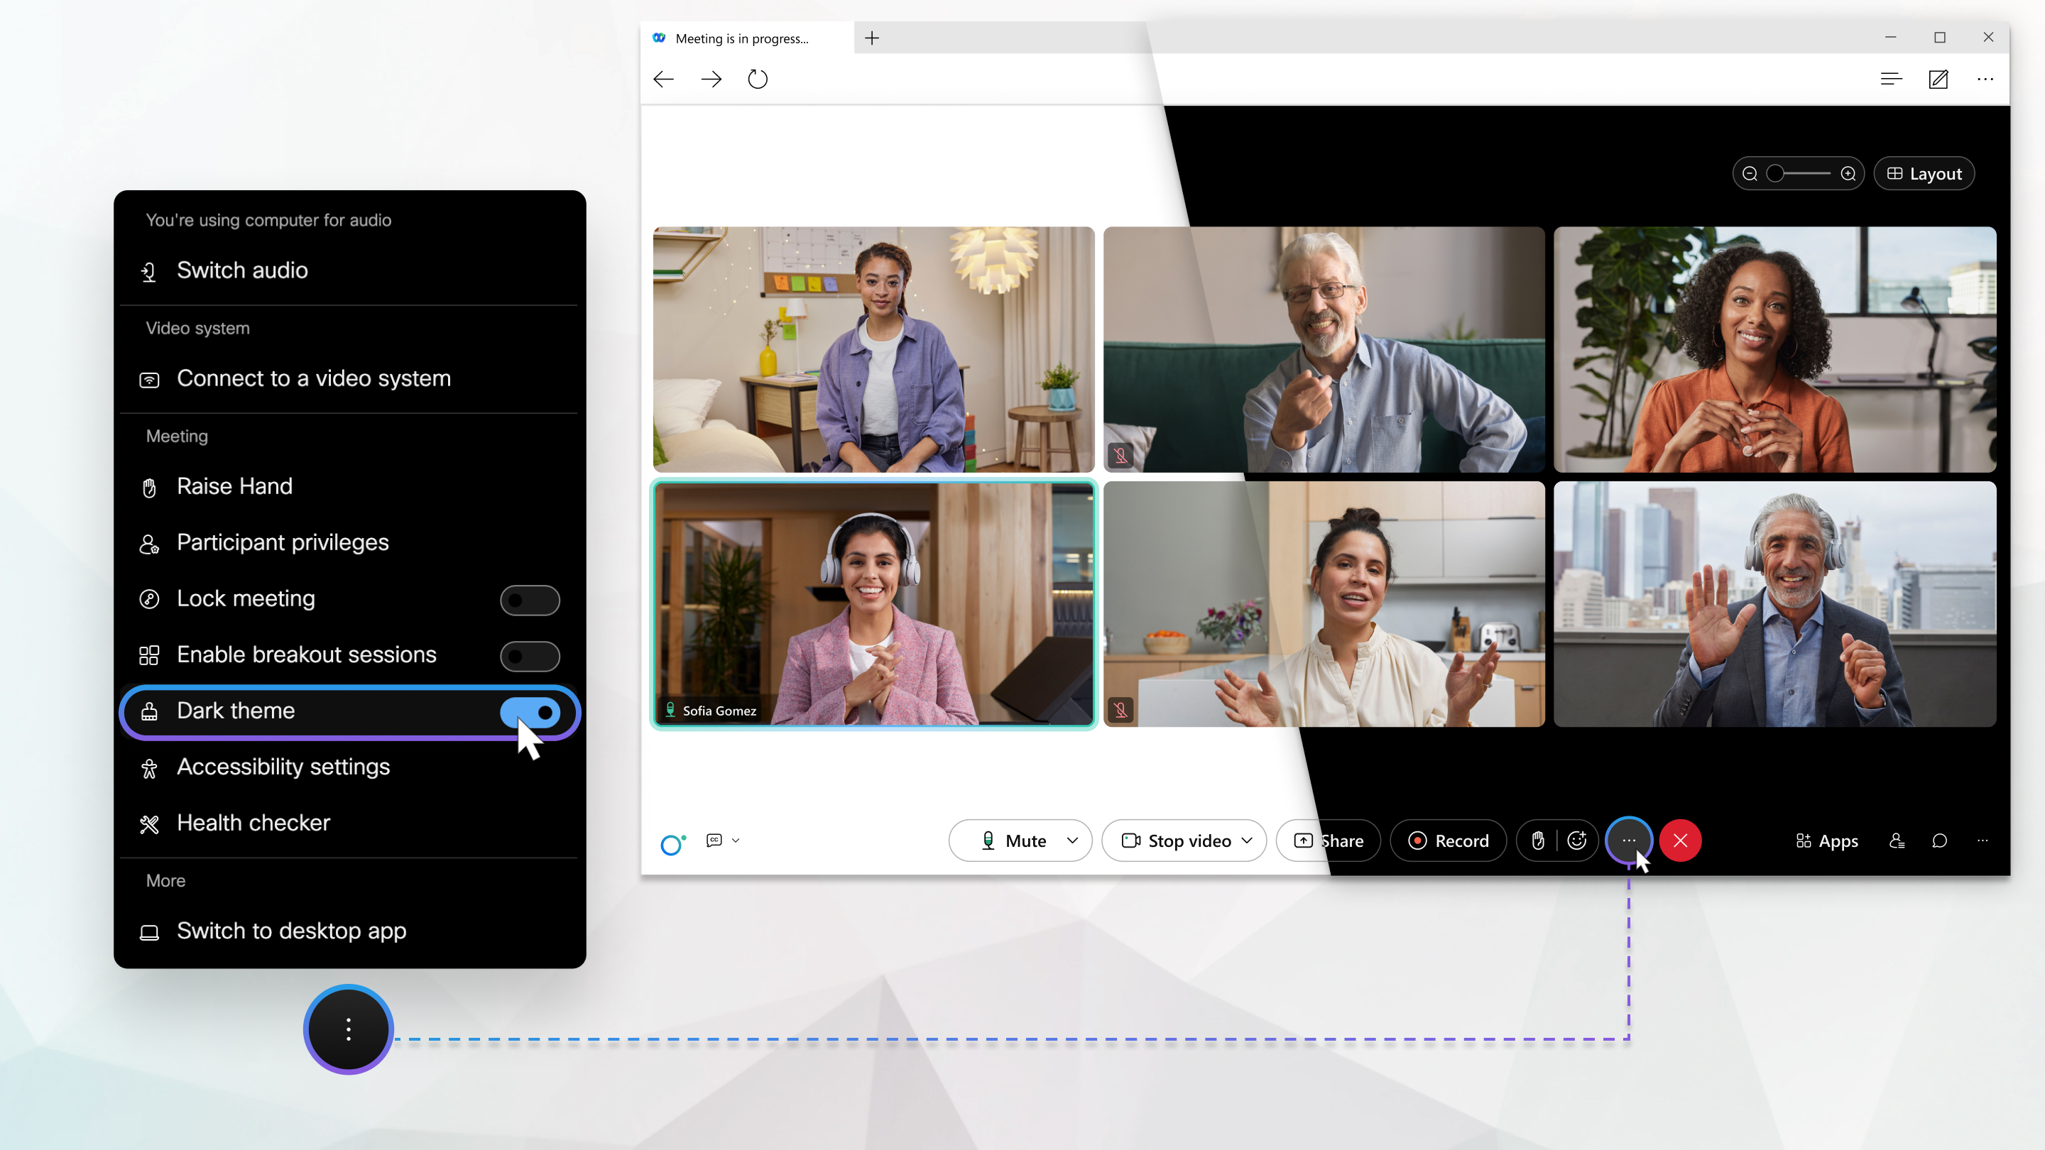Viewport: 2045px width, 1150px height.
Task: Click Switch audio menu option
Action: tap(241, 270)
